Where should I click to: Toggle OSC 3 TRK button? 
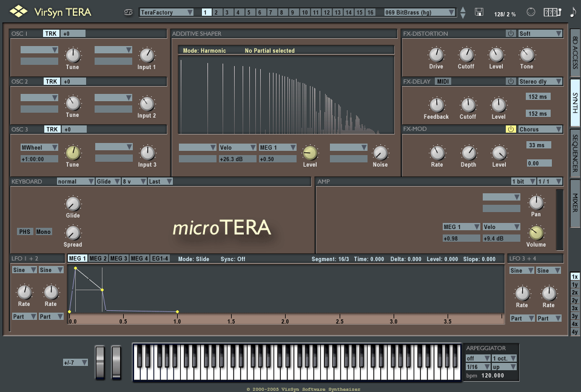(x=52, y=129)
